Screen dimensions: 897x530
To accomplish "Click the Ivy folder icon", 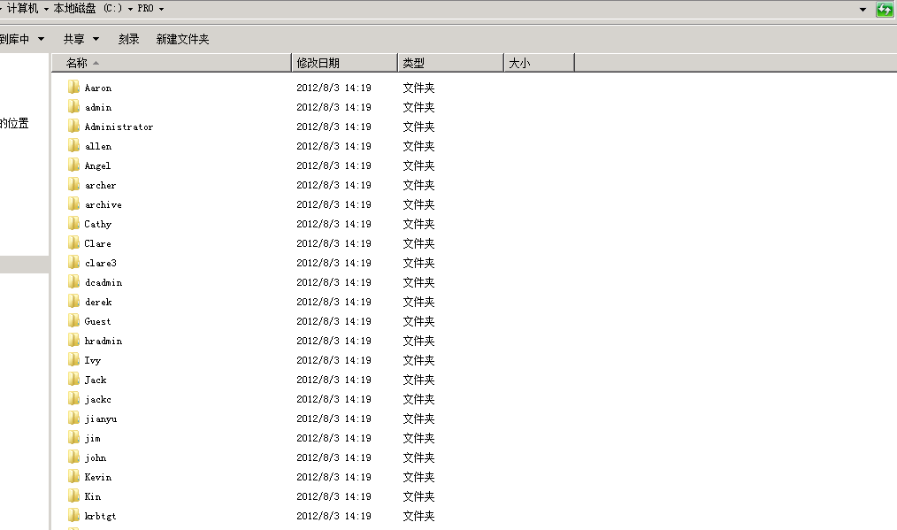I will pos(73,359).
